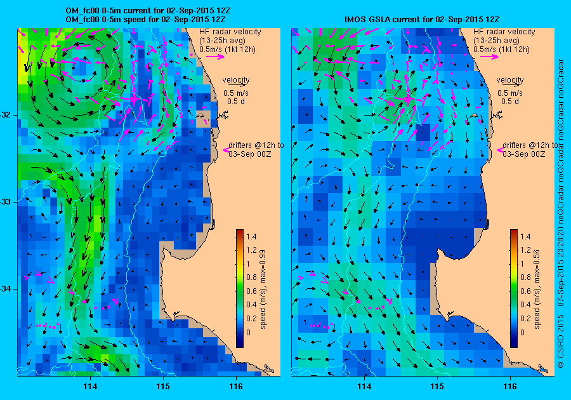Click the magenta HF radar legend arrow, right map
This screenshot has height=400, width=571.
coord(489,57)
